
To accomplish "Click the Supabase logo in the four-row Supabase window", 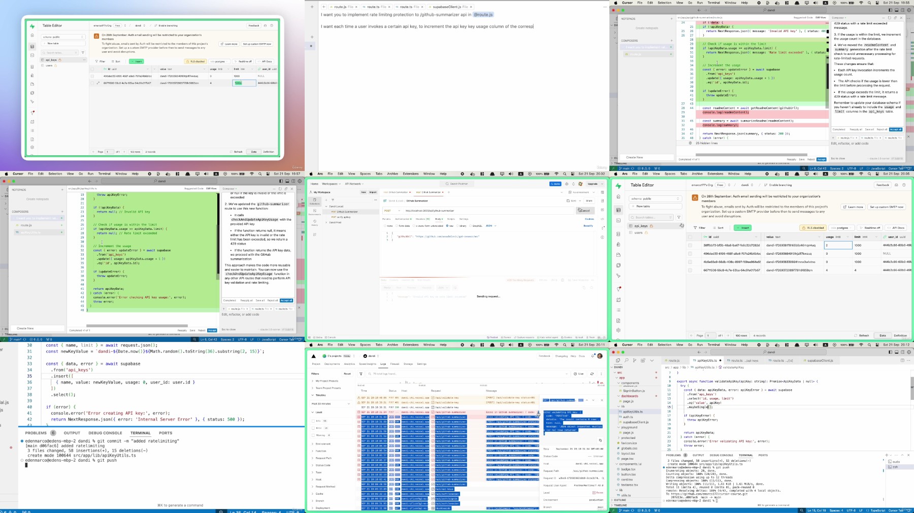I will 618,186.
